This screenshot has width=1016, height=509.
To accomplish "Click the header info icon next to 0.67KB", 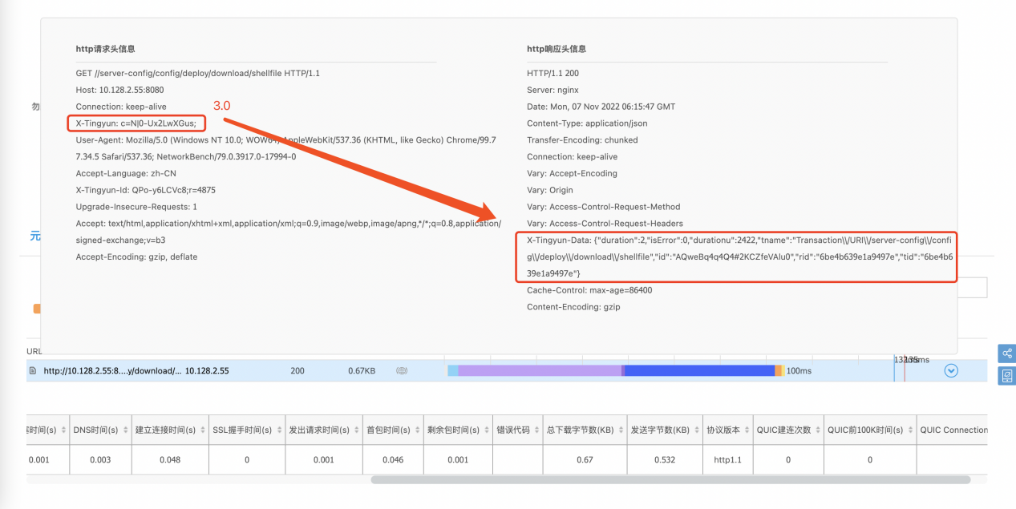I will coord(402,371).
